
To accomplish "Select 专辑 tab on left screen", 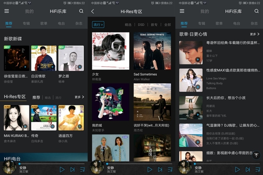I will [x=26, y=23].
